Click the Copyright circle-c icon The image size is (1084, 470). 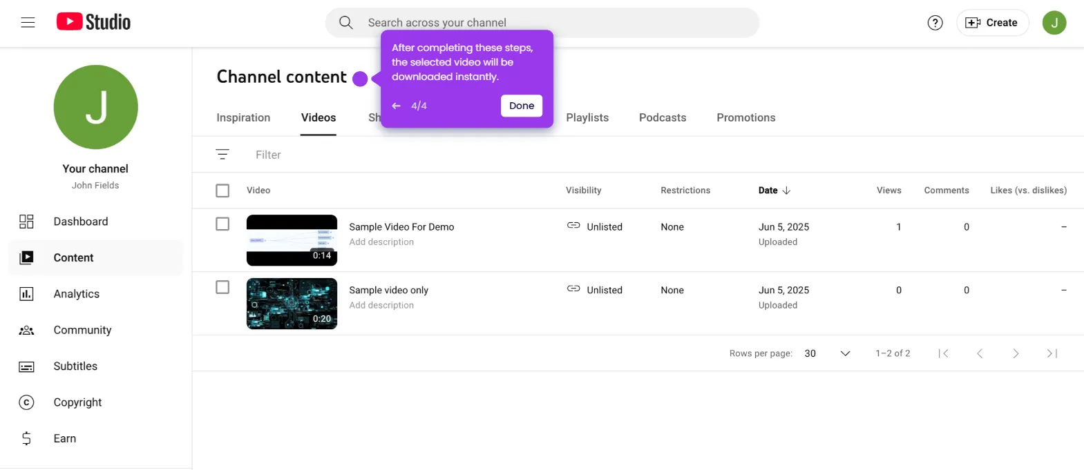click(x=26, y=402)
